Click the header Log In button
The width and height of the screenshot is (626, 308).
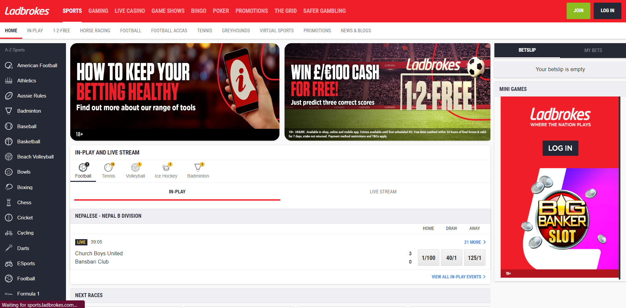click(x=608, y=11)
